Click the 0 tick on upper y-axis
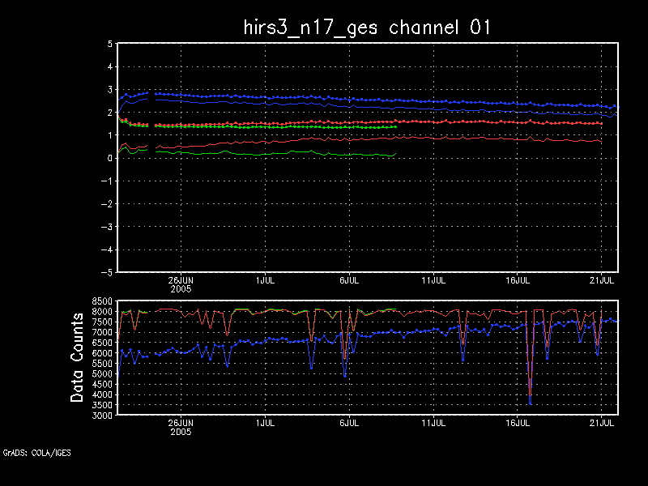The image size is (648, 486). [x=109, y=159]
